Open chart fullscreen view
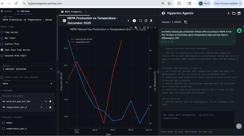Viewport: 244px width, 136px height. pos(141,21)
